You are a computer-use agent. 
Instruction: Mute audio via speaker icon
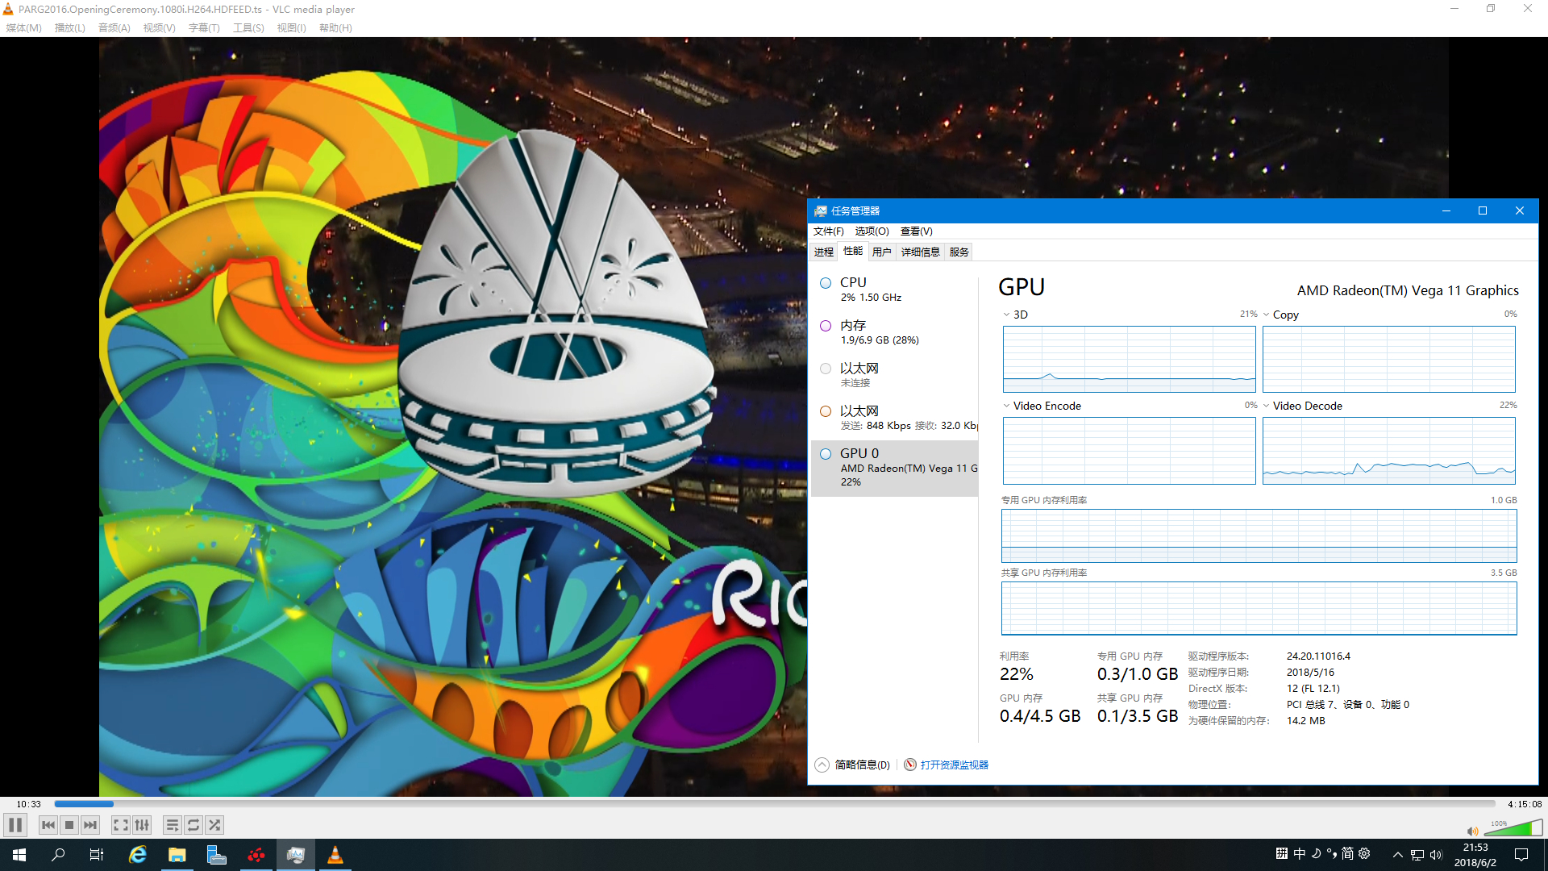tap(1472, 831)
